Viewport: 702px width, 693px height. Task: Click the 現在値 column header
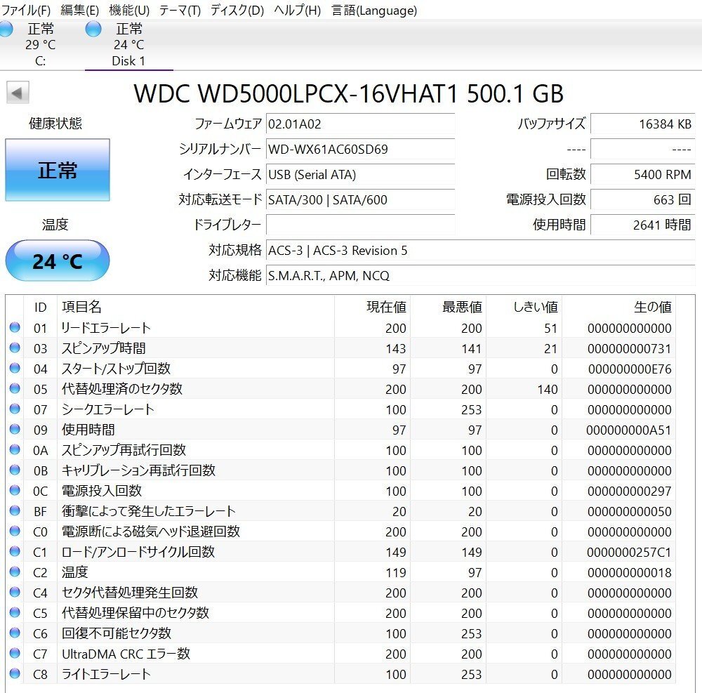coord(386,307)
